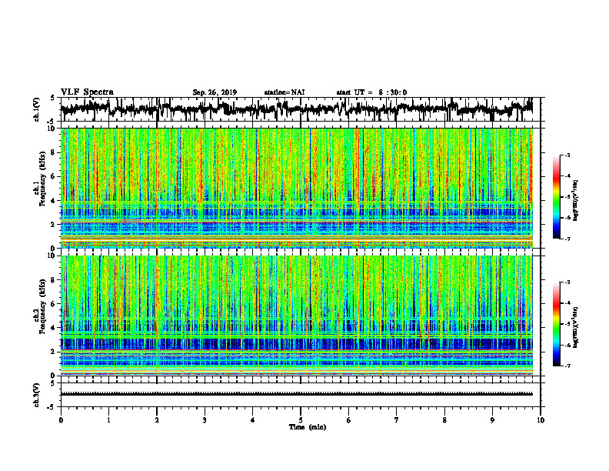Viewport: 609px width, 471px height.
Task: Click the "station=NAI" header label
Action: pyautogui.click(x=285, y=92)
